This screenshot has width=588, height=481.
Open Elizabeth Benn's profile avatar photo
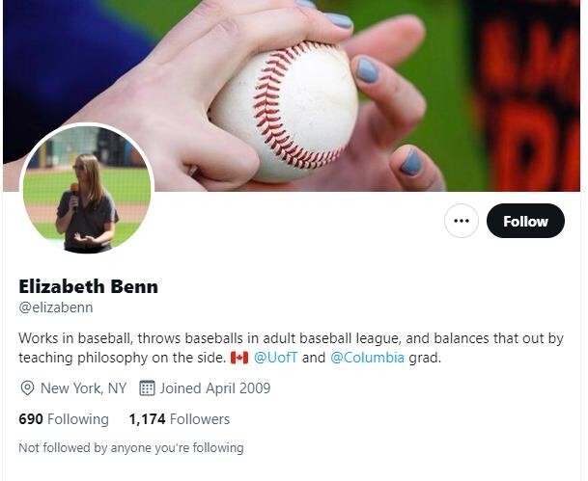pos(87,190)
